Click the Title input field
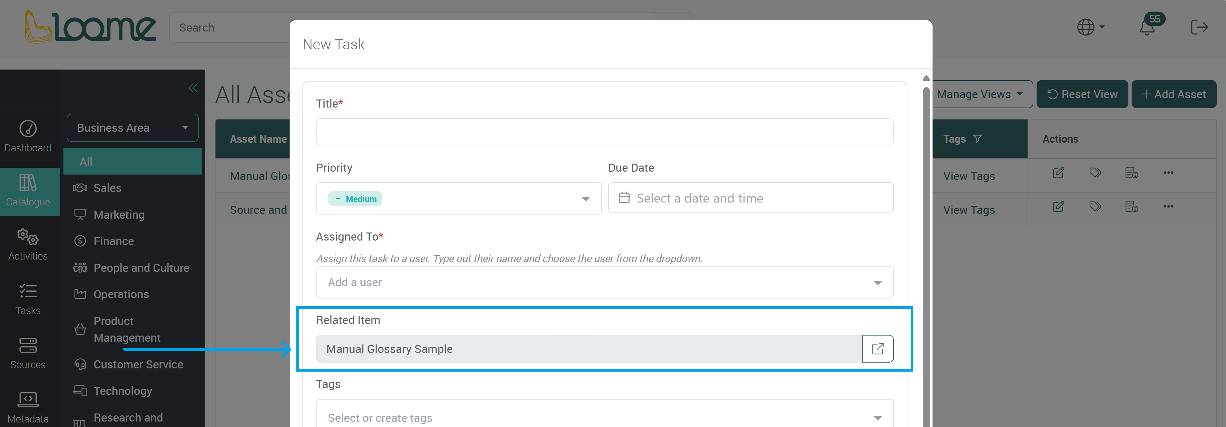Viewport: 1226px width, 427px height. click(x=604, y=132)
